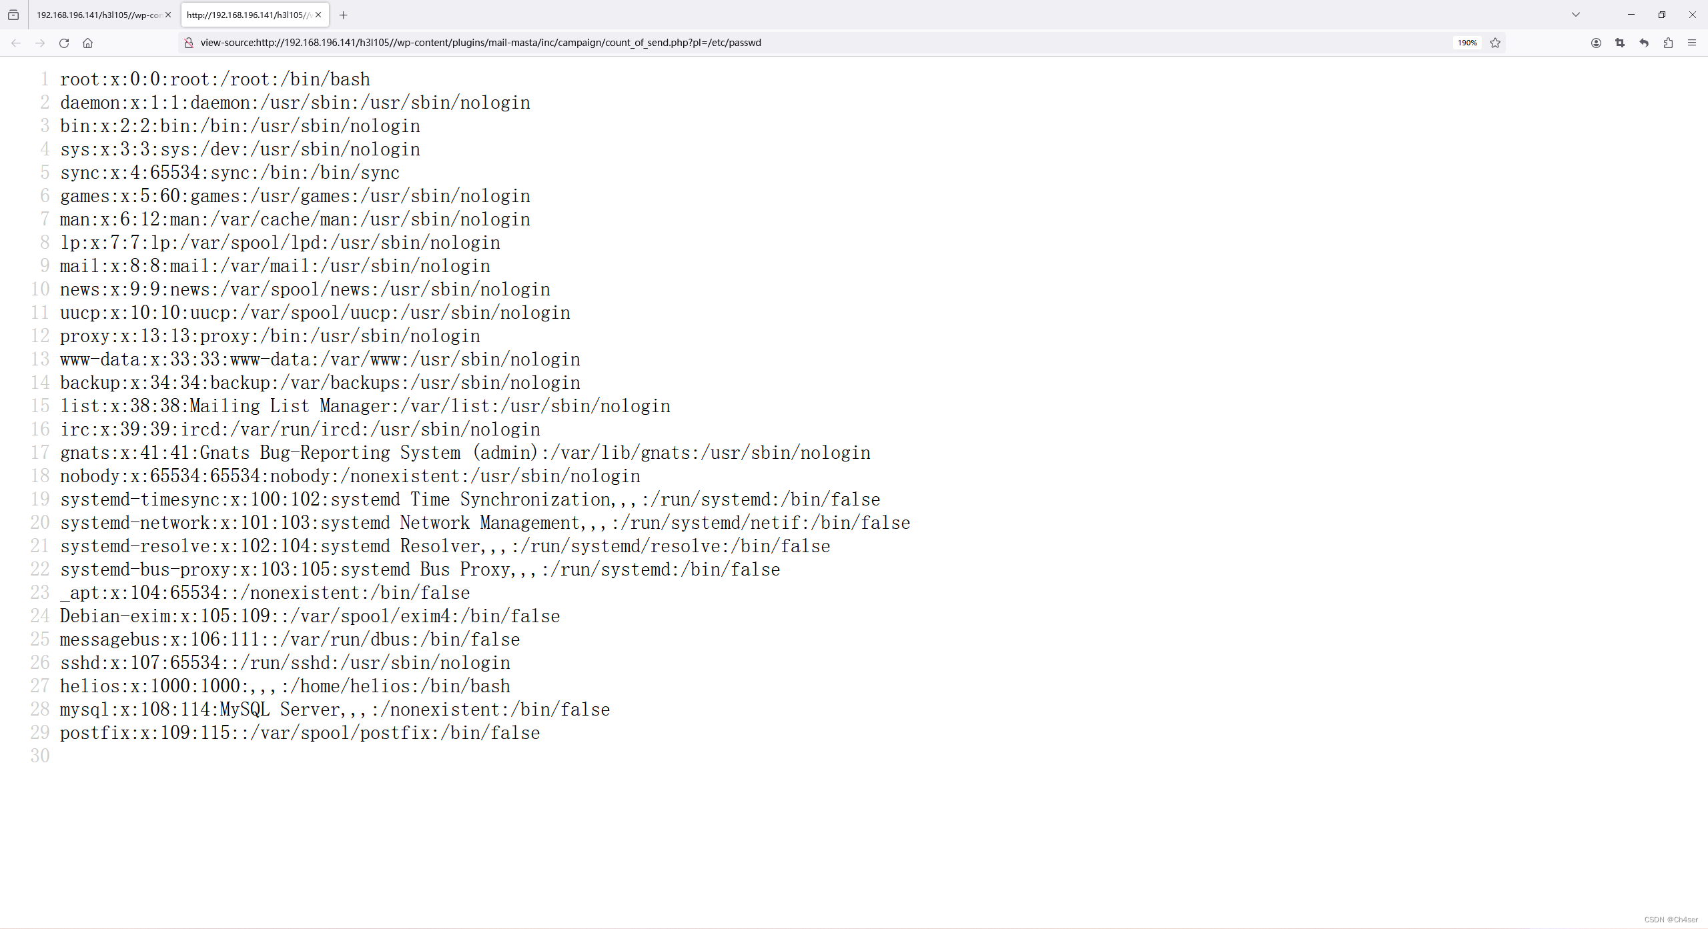
Task: Navigate home using the home icon
Action: pos(87,43)
